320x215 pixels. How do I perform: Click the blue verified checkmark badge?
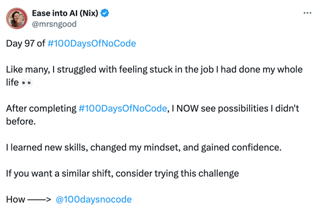[x=105, y=13]
